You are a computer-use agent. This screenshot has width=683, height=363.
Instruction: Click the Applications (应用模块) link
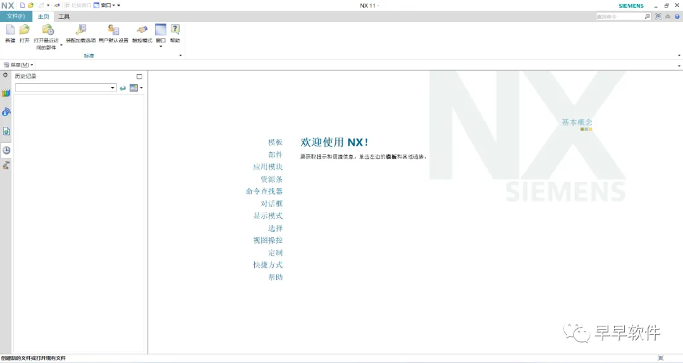coord(268,167)
